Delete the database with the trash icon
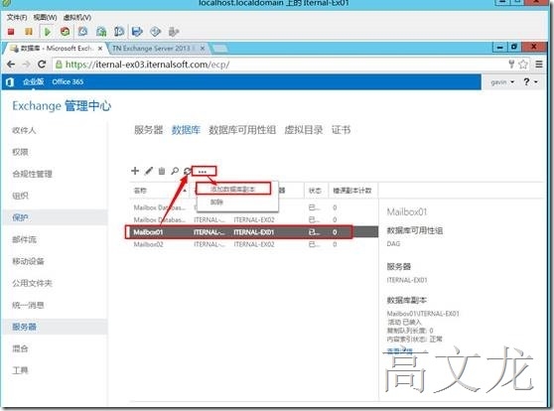This screenshot has height=411, width=554. pos(162,171)
